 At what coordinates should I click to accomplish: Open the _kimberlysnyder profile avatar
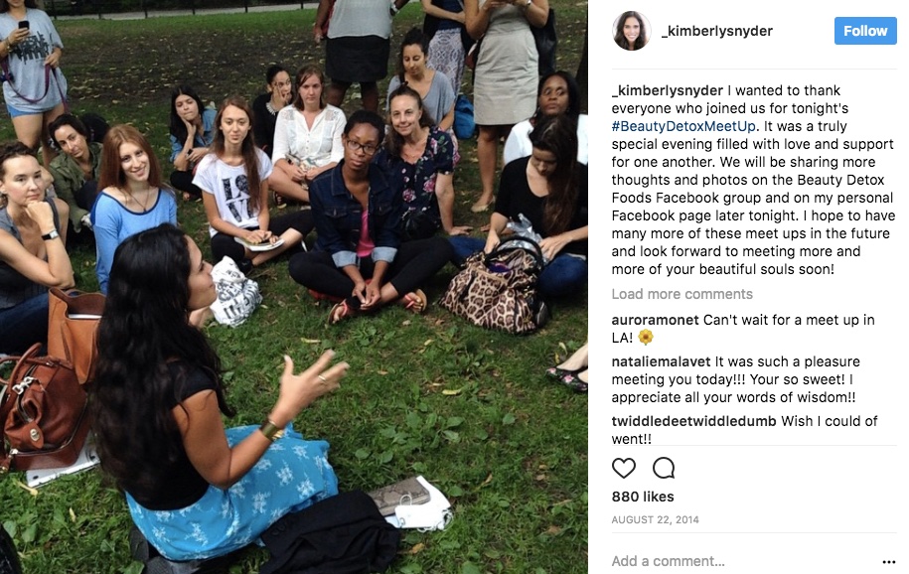631,31
